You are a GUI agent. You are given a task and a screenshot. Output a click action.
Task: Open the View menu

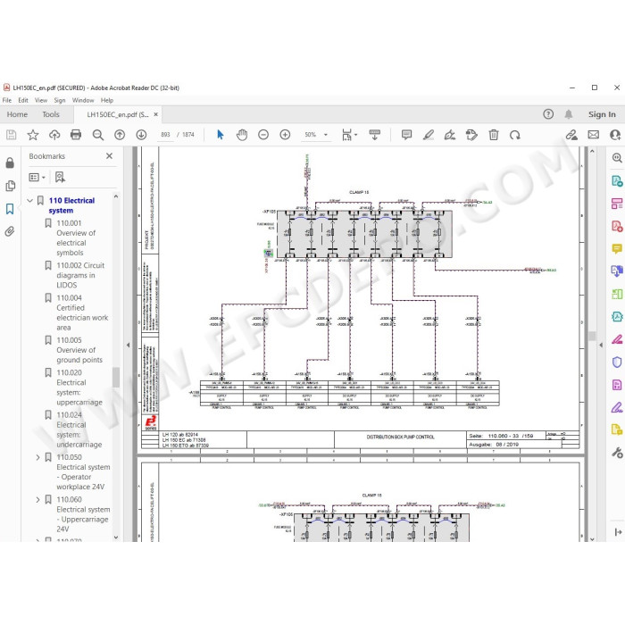(41, 100)
